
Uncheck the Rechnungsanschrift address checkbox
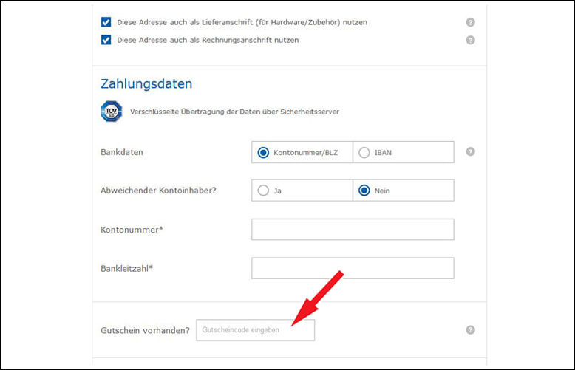tap(106, 40)
